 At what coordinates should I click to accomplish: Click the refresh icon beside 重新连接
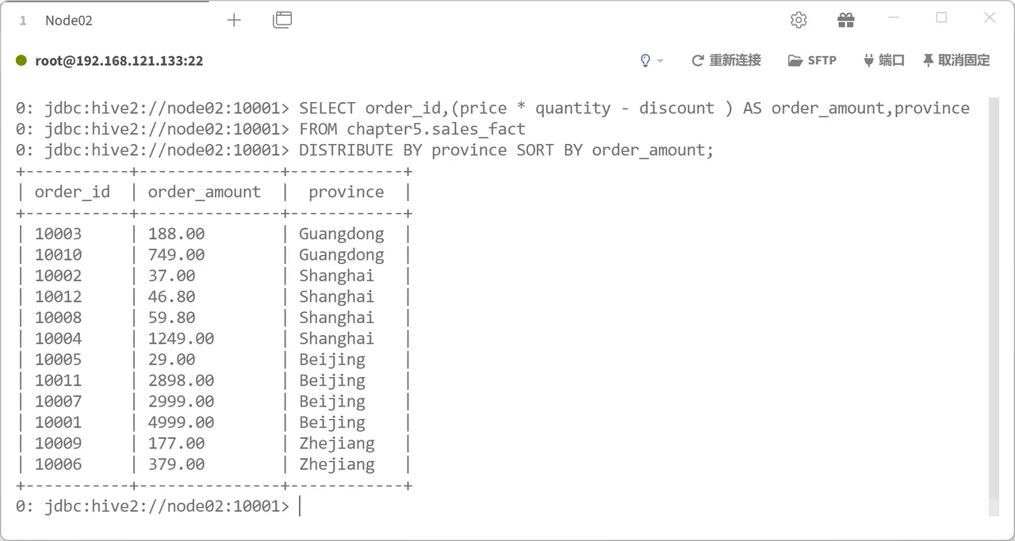coord(698,60)
